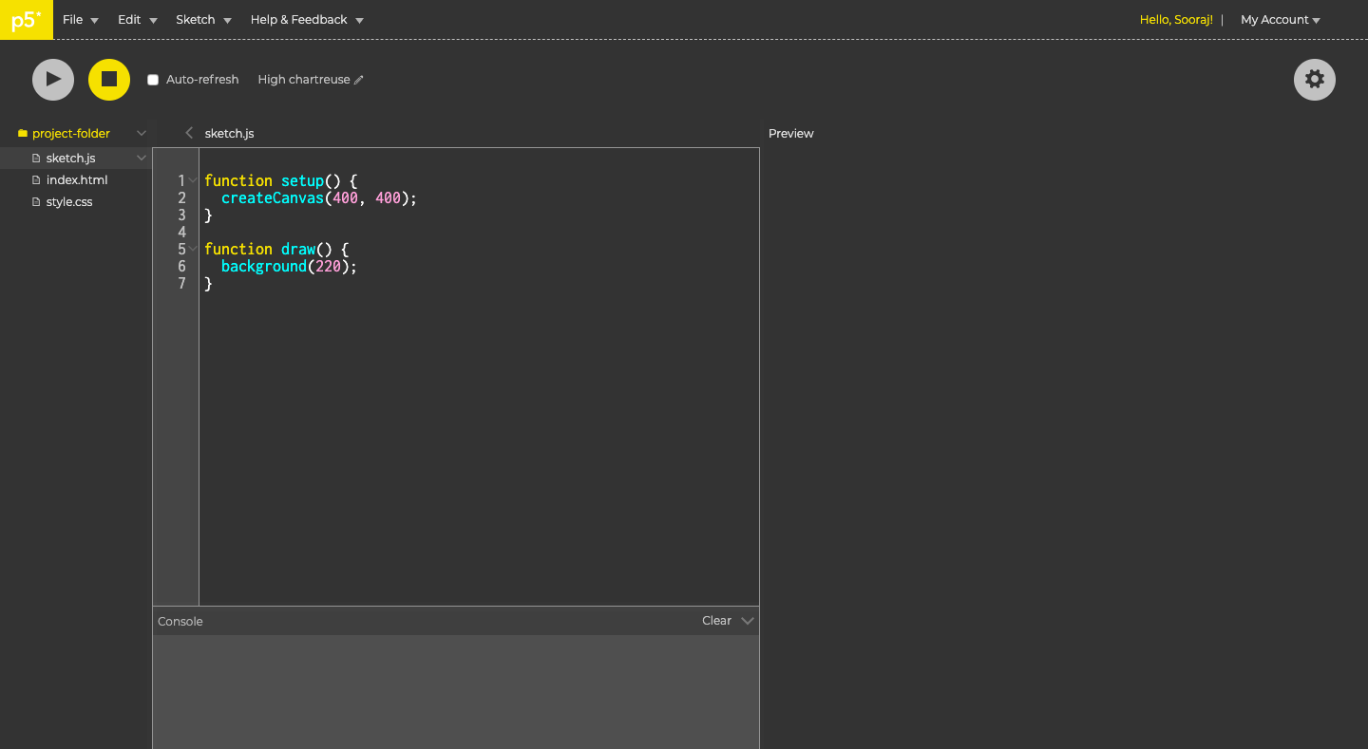Fold the setup function at line 1
The image size is (1368, 749).
(x=194, y=180)
